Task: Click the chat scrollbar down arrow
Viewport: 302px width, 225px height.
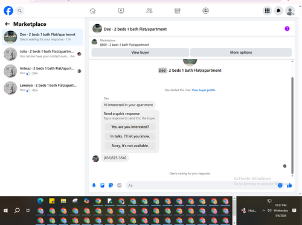Action: [x=292, y=176]
